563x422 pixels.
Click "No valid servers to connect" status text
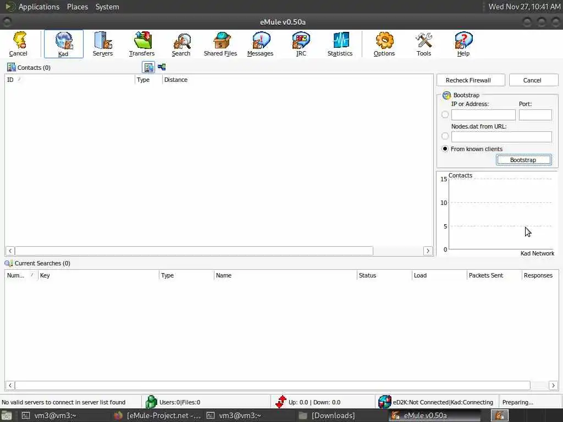pyautogui.click(x=64, y=402)
